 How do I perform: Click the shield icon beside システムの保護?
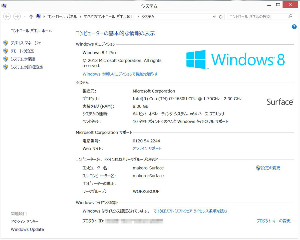coord(5,59)
